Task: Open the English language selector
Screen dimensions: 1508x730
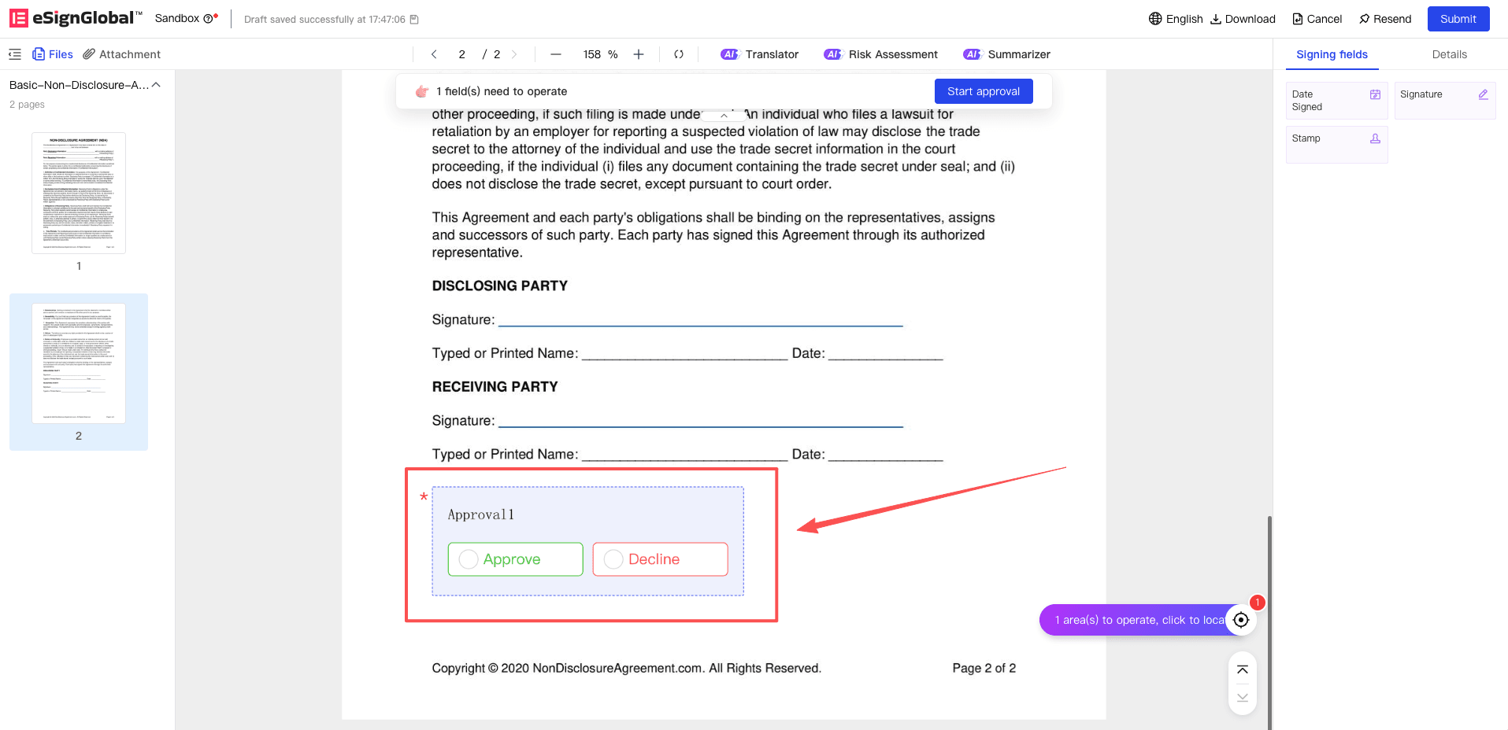Action: click(1176, 19)
